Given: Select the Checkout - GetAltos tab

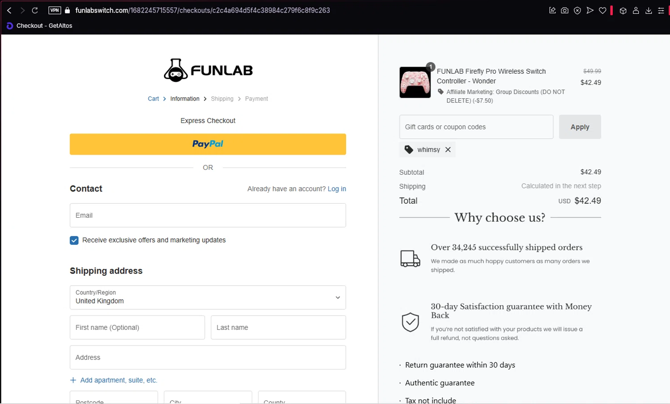Looking at the screenshot, I should [x=39, y=25].
